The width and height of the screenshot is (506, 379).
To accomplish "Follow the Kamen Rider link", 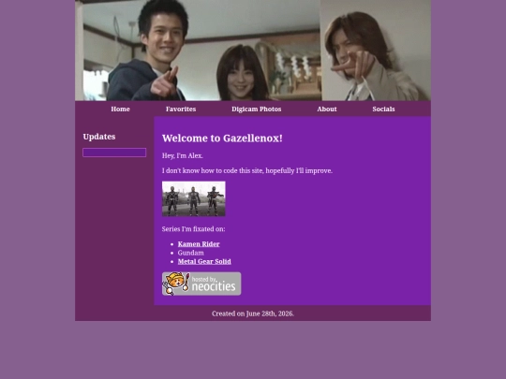I will [199, 244].
